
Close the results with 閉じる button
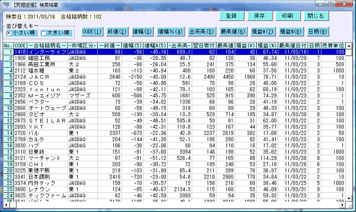click(x=315, y=16)
